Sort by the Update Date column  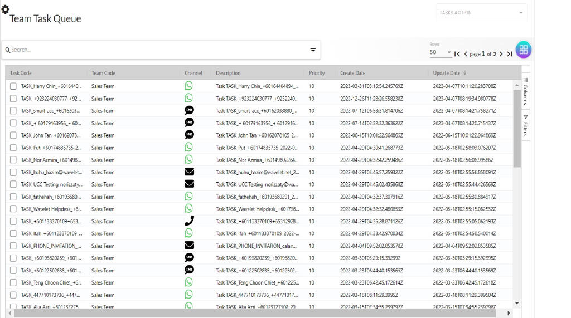(x=447, y=73)
